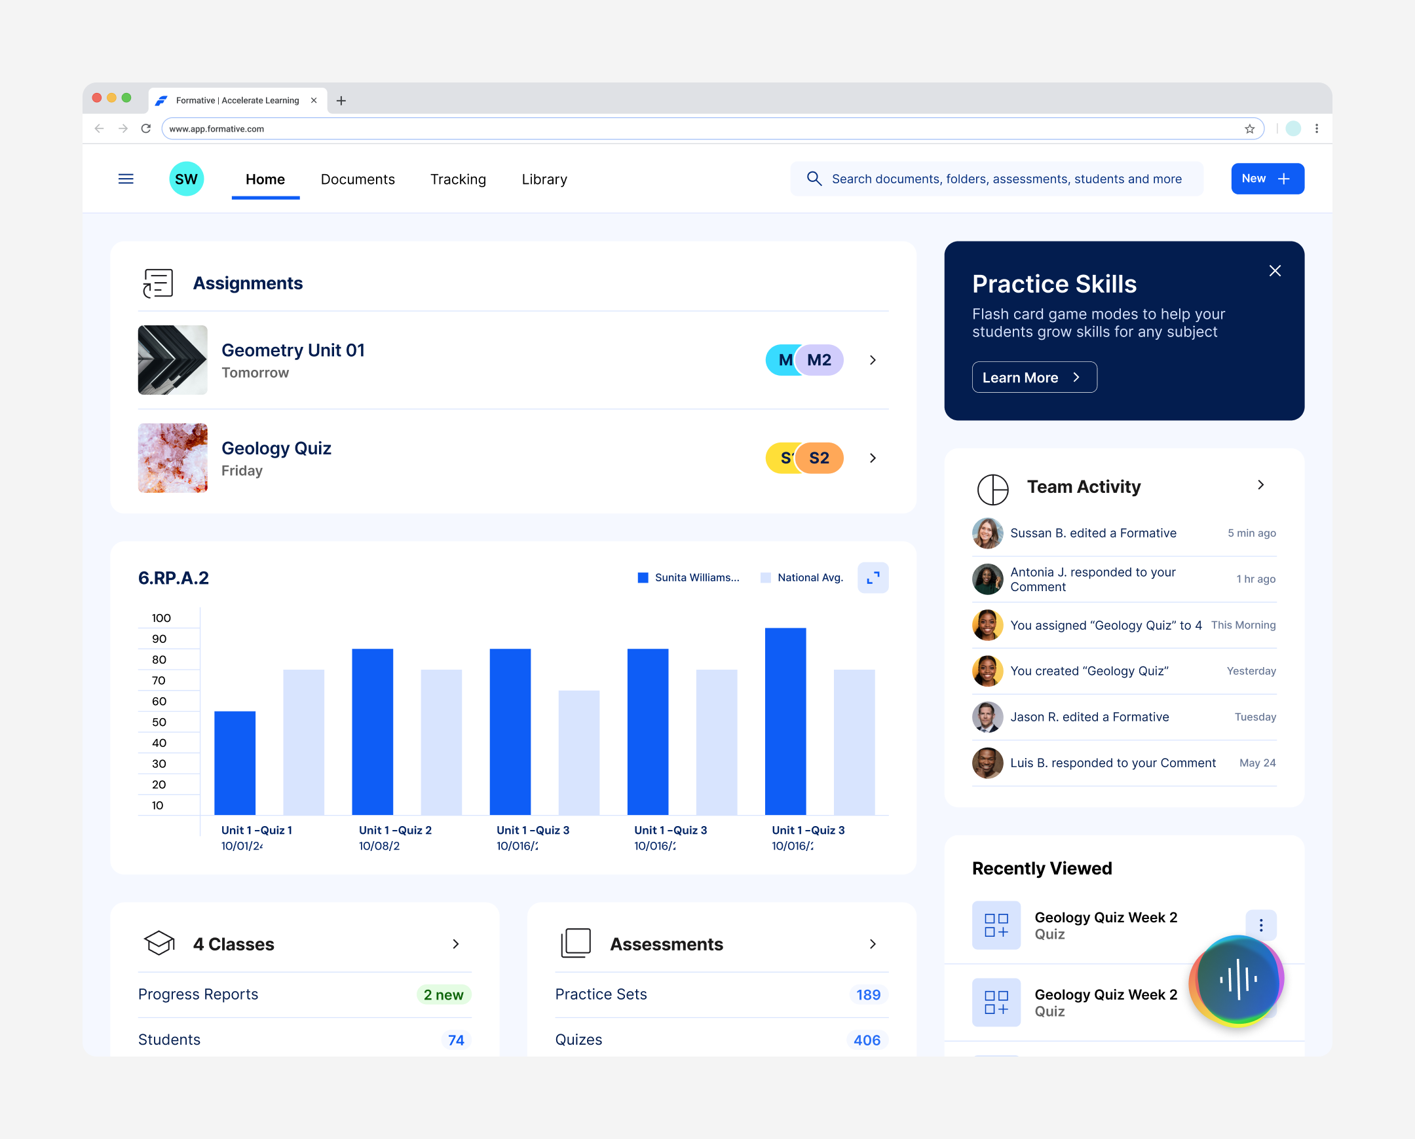Screen dimensions: 1415x1139
Task: Expand the 6.RP.A.2 chart to fullscreen
Action: (873, 578)
